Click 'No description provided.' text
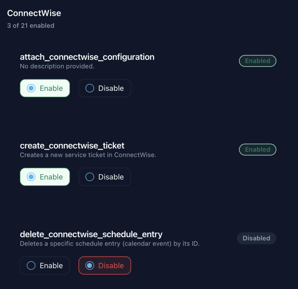 pos(57,66)
